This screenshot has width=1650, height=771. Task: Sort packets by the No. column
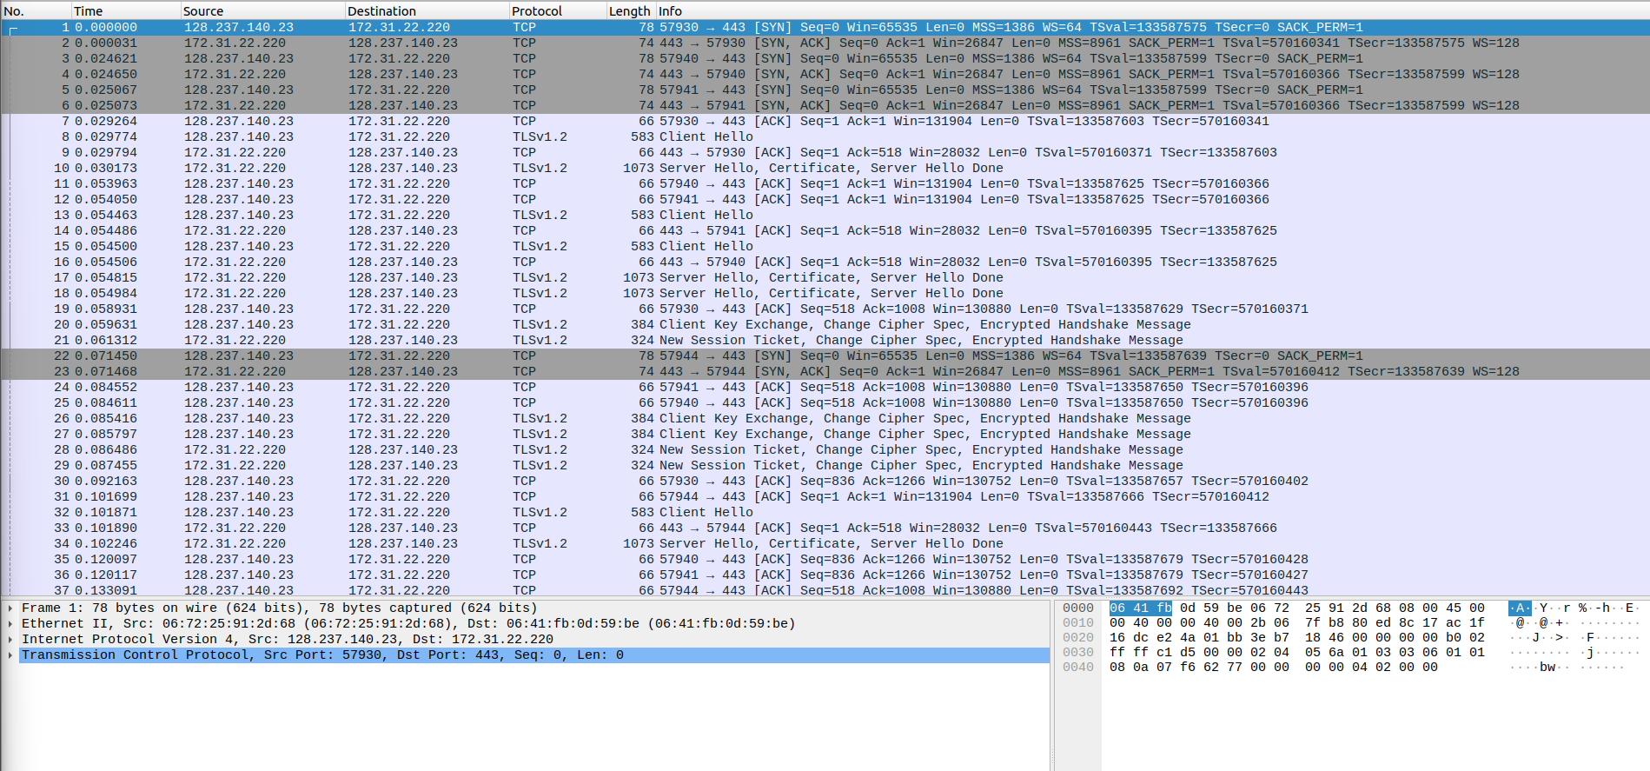tap(36, 10)
